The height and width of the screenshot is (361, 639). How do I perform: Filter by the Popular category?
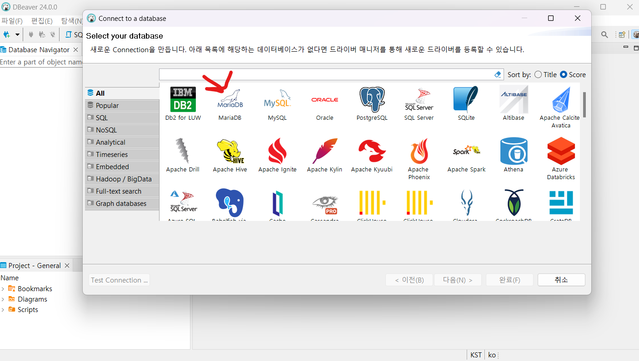tap(122, 105)
